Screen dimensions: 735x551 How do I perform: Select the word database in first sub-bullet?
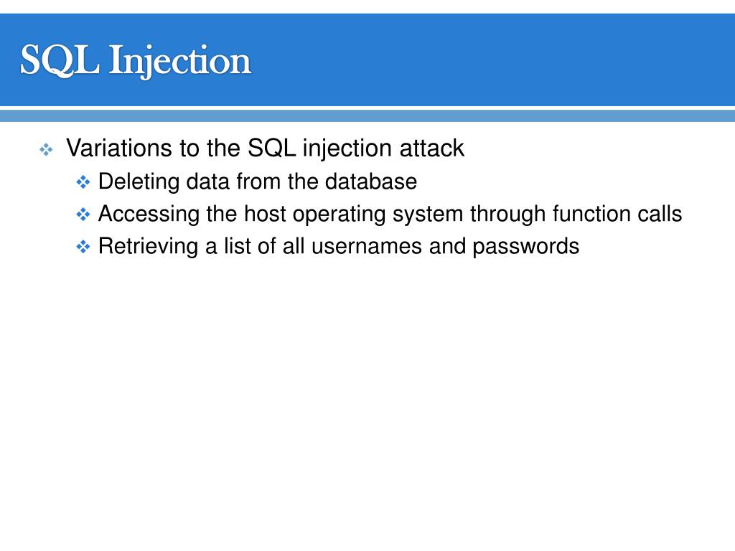click(x=371, y=182)
